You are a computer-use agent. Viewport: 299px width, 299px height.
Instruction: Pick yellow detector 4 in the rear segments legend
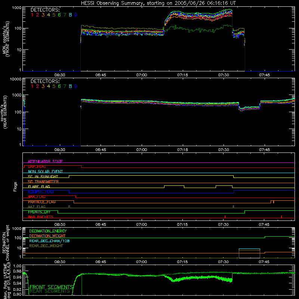(x=49, y=86)
